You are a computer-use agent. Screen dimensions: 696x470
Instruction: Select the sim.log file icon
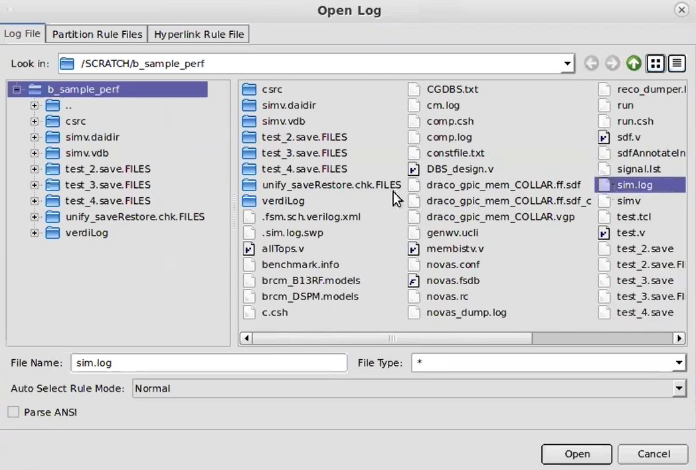[604, 185]
